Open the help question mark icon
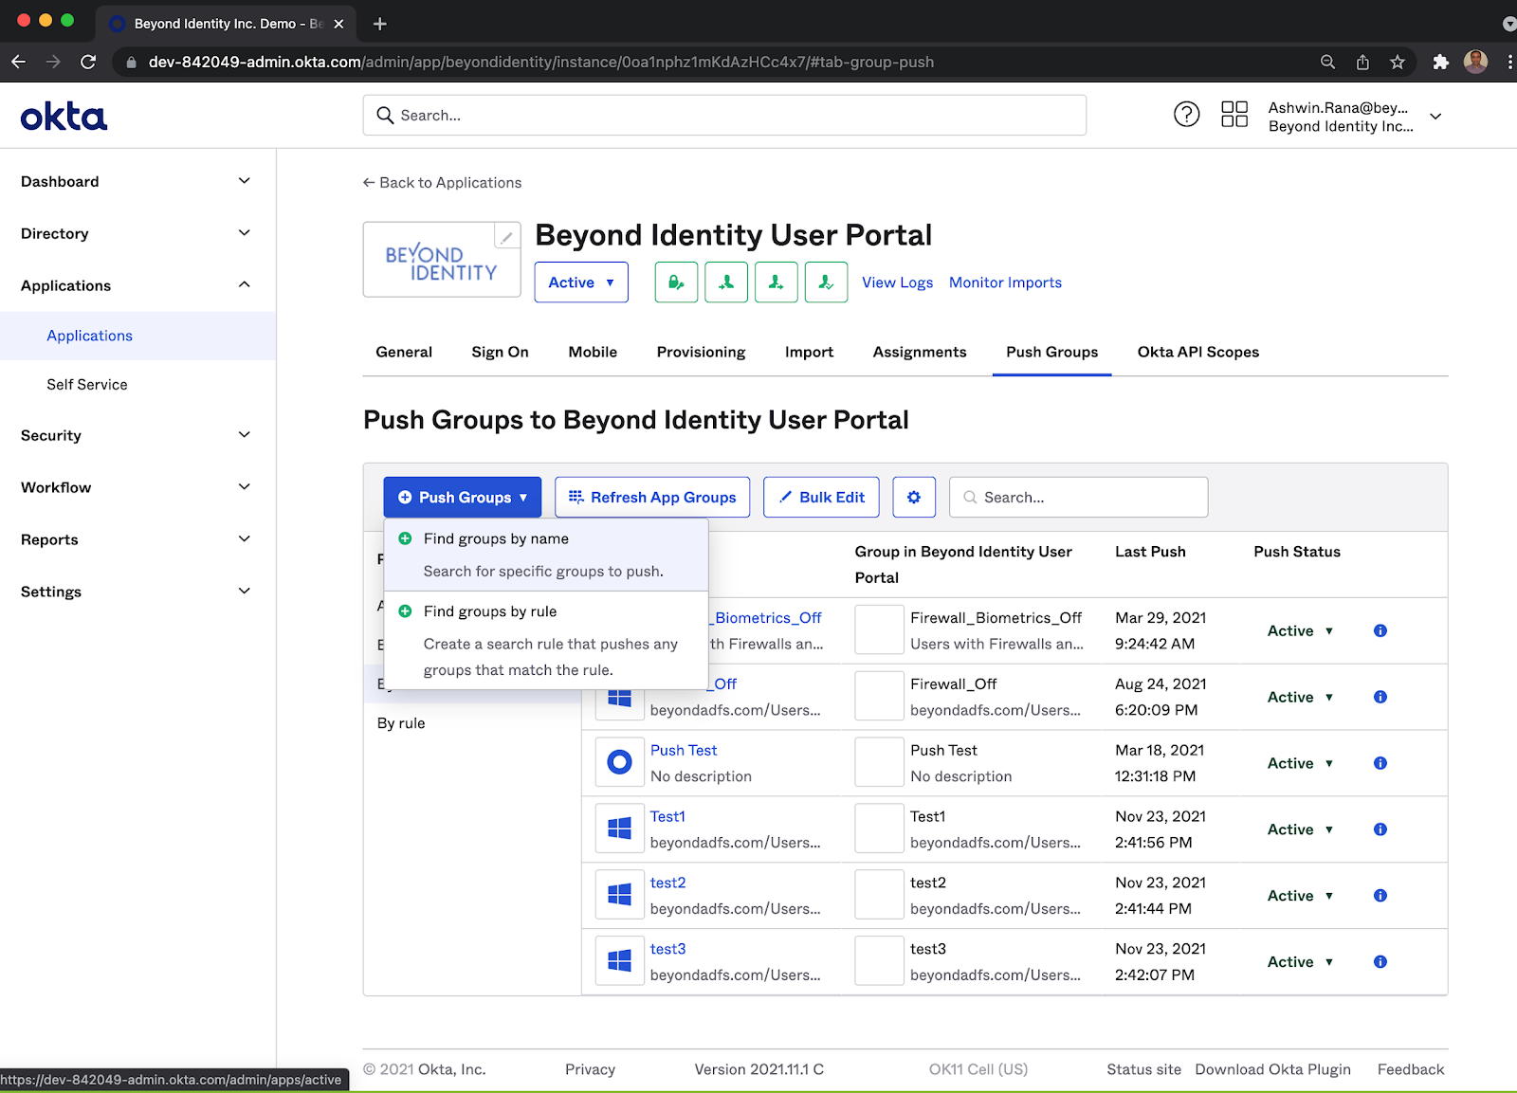The height and width of the screenshot is (1093, 1517). (1186, 115)
